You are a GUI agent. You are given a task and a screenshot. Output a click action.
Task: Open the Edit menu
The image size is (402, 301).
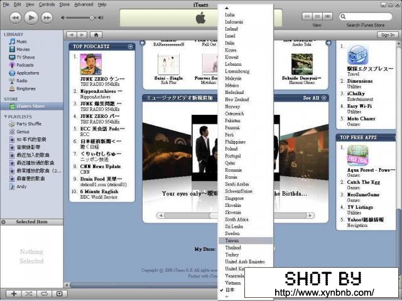17,4
